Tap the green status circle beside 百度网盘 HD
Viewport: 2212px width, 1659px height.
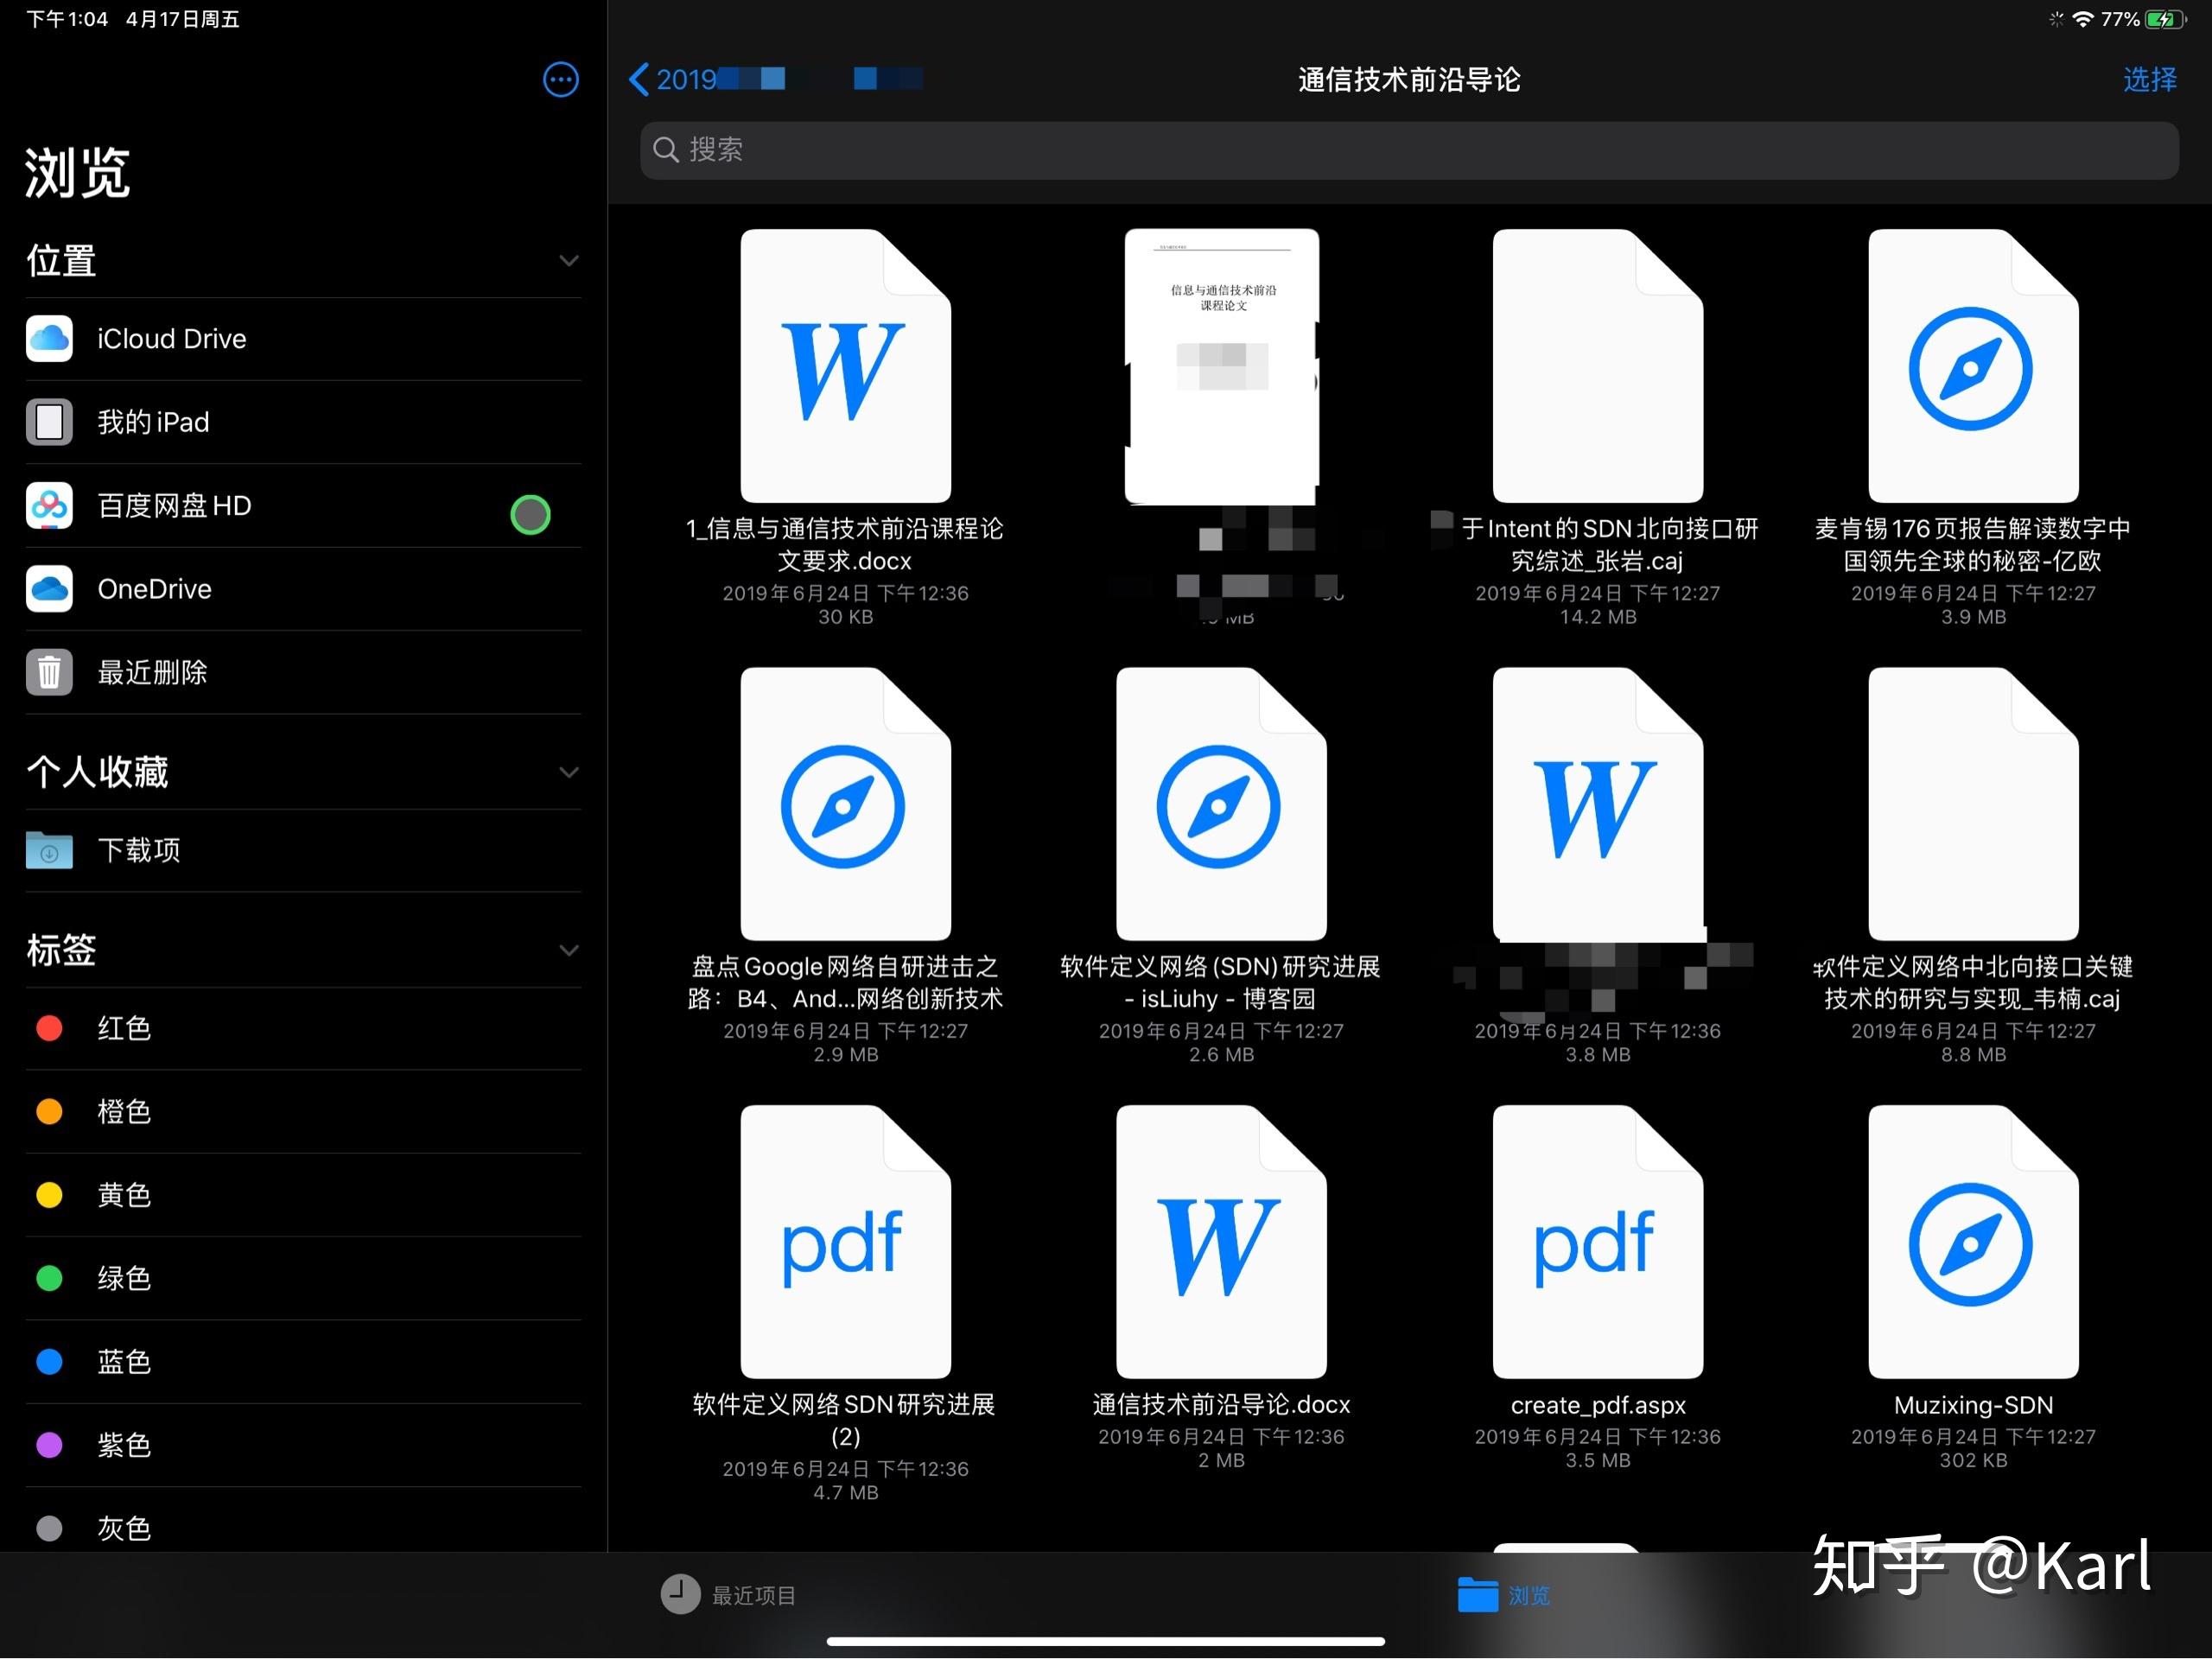(x=530, y=514)
